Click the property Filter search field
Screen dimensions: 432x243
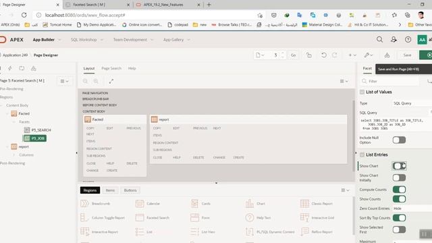click(390, 81)
